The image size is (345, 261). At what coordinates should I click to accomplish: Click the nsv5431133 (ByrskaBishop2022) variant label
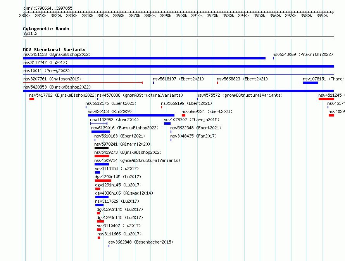pyautogui.click(x=57, y=54)
